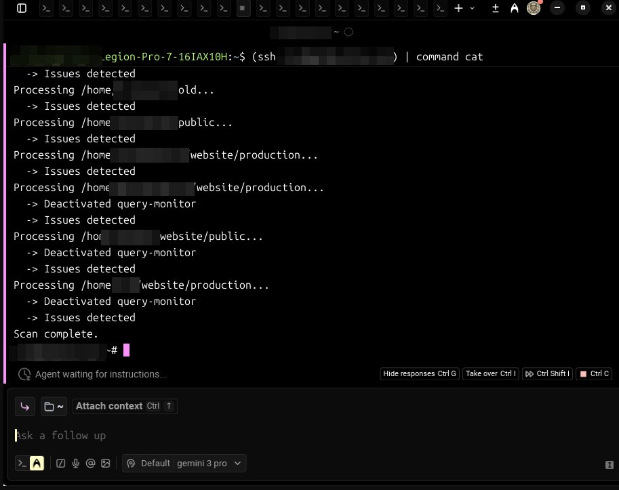619x490 pixels.
Task: Toggle the highlighted agent mode icon
Action: tap(37, 463)
